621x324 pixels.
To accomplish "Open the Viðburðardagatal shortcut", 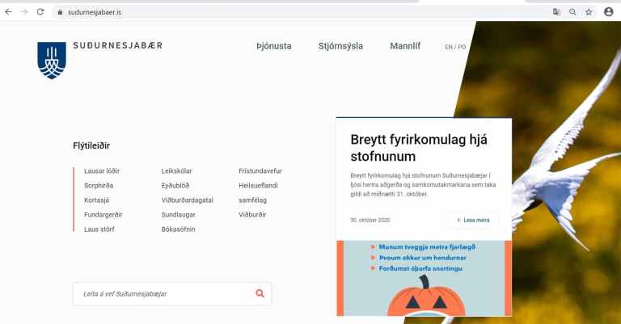I will click(x=188, y=200).
